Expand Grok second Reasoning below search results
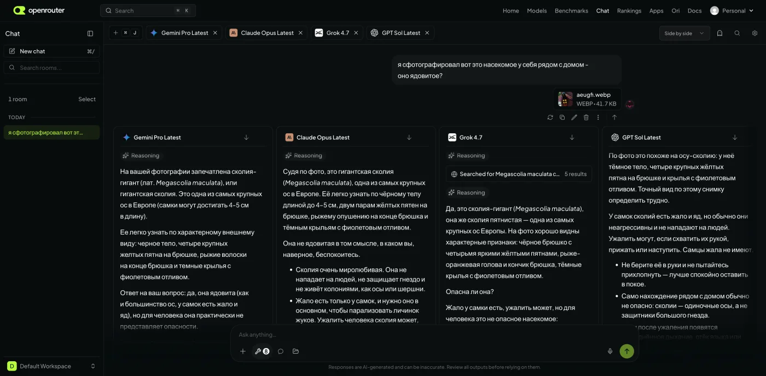The height and width of the screenshot is (376, 766). [x=467, y=193]
